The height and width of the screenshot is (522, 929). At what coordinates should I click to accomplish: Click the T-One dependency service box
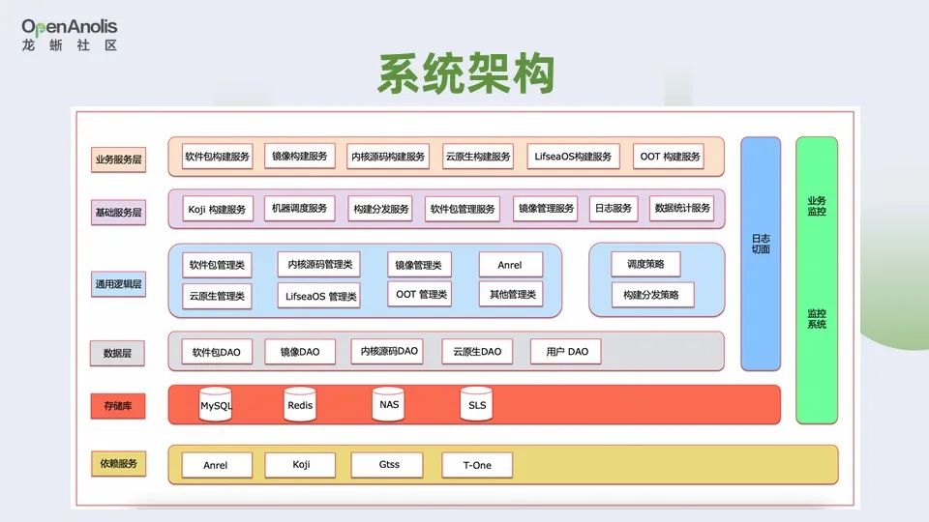click(477, 465)
